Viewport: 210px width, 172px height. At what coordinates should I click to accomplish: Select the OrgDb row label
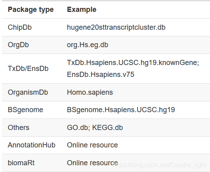point(18,45)
